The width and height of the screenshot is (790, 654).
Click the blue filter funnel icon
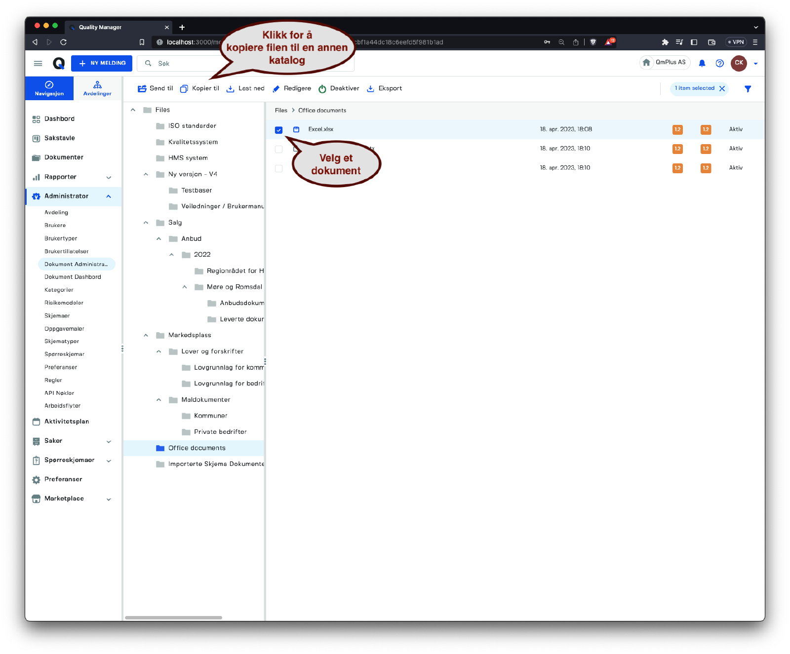point(748,89)
